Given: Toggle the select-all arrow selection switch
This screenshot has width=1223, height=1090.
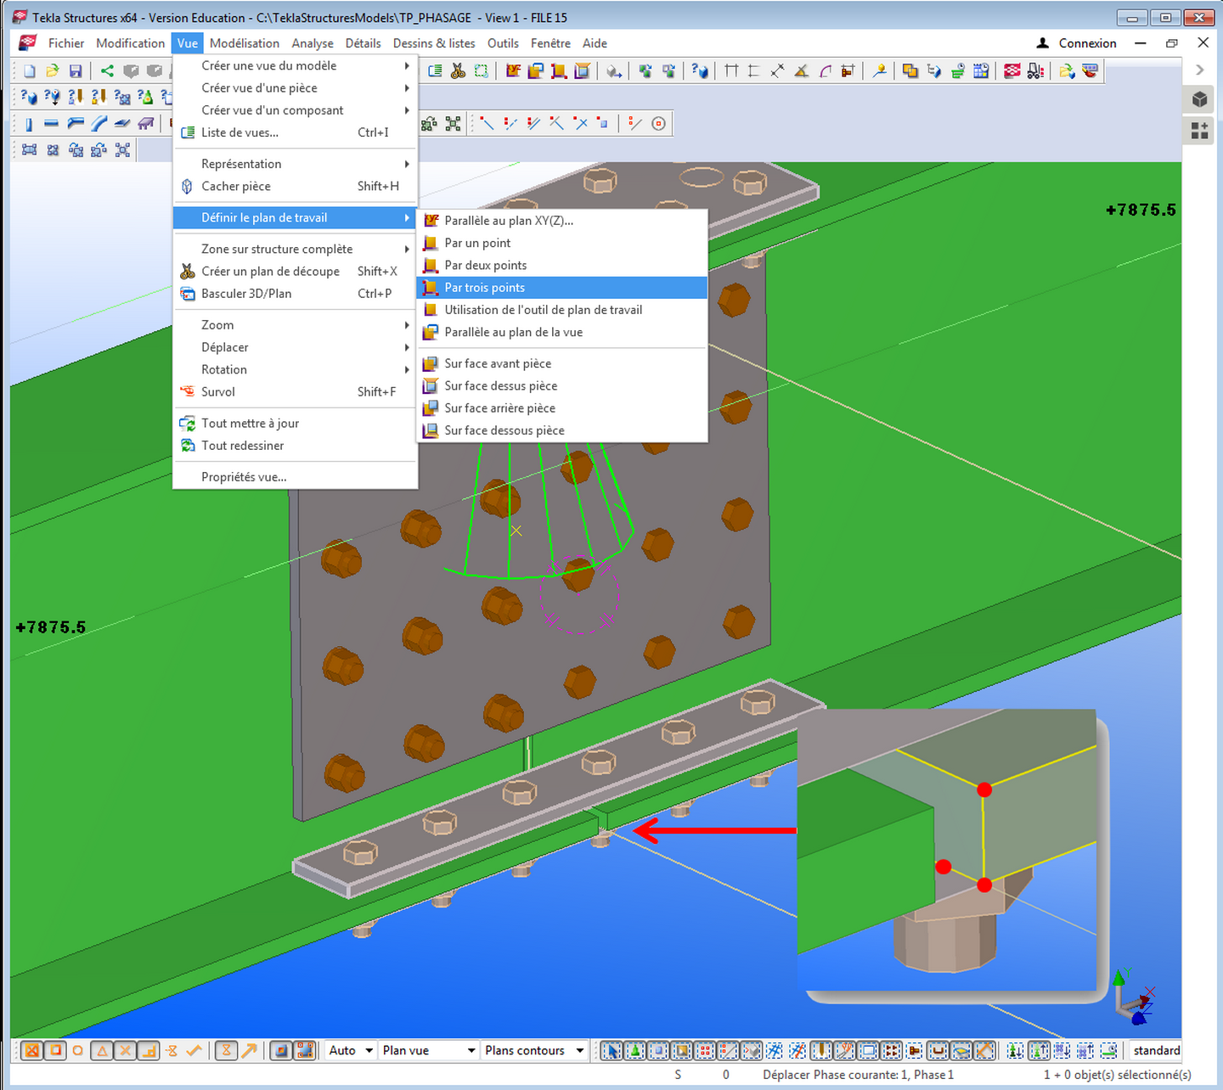Looking at the screenshot, I should tap(611, 1050).
